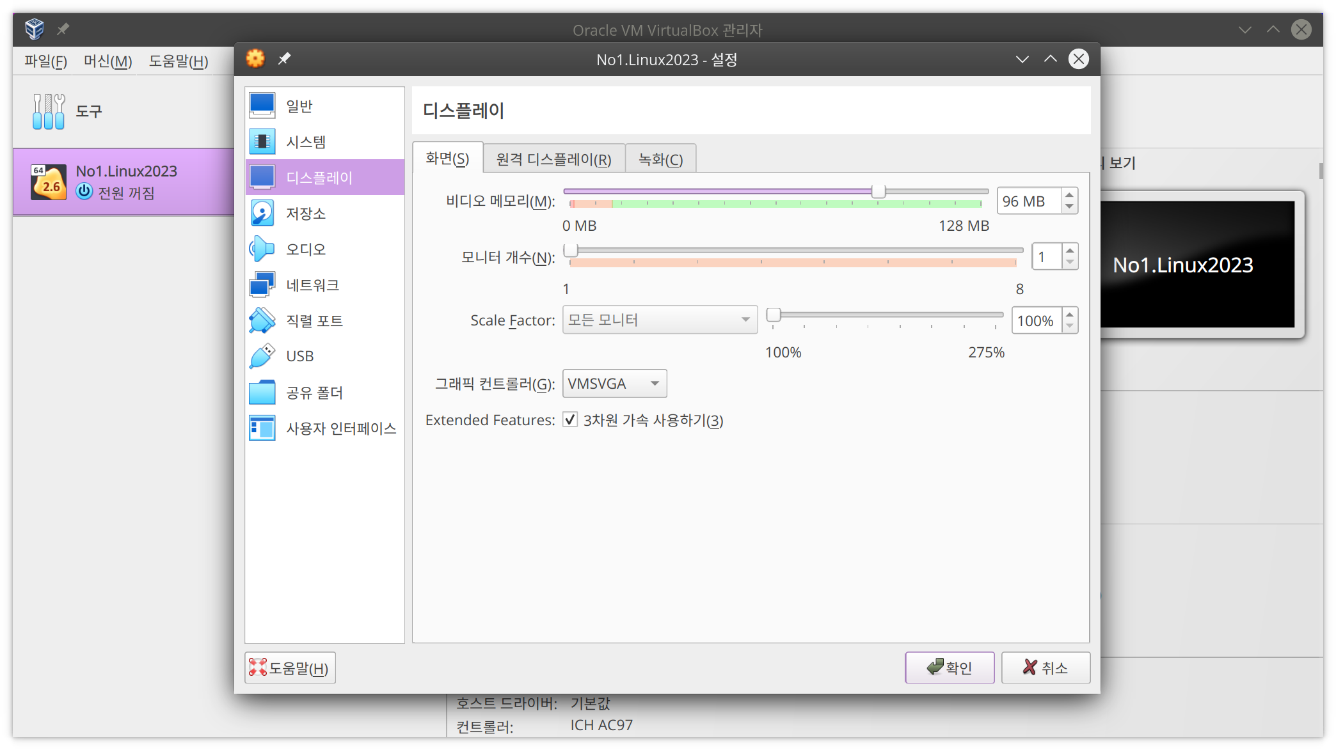Close the settings dialog with X button
Viewport: 1336px width, 750px height.
(x=1079, y=59)
